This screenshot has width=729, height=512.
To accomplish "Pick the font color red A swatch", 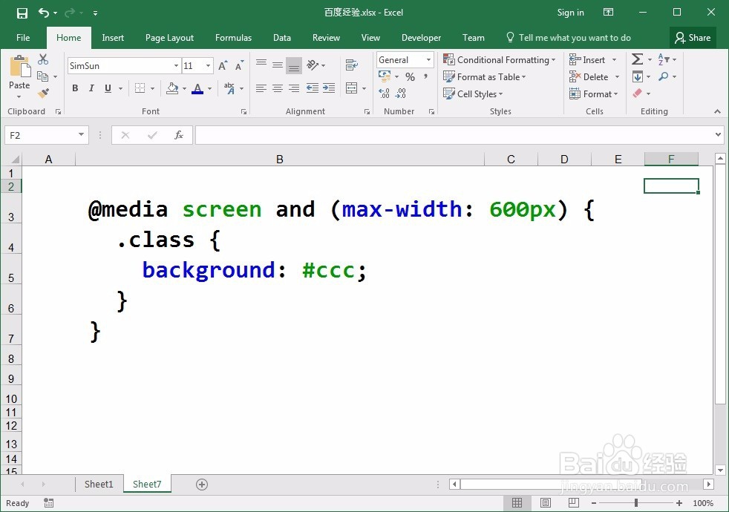I will coord(197,88).
